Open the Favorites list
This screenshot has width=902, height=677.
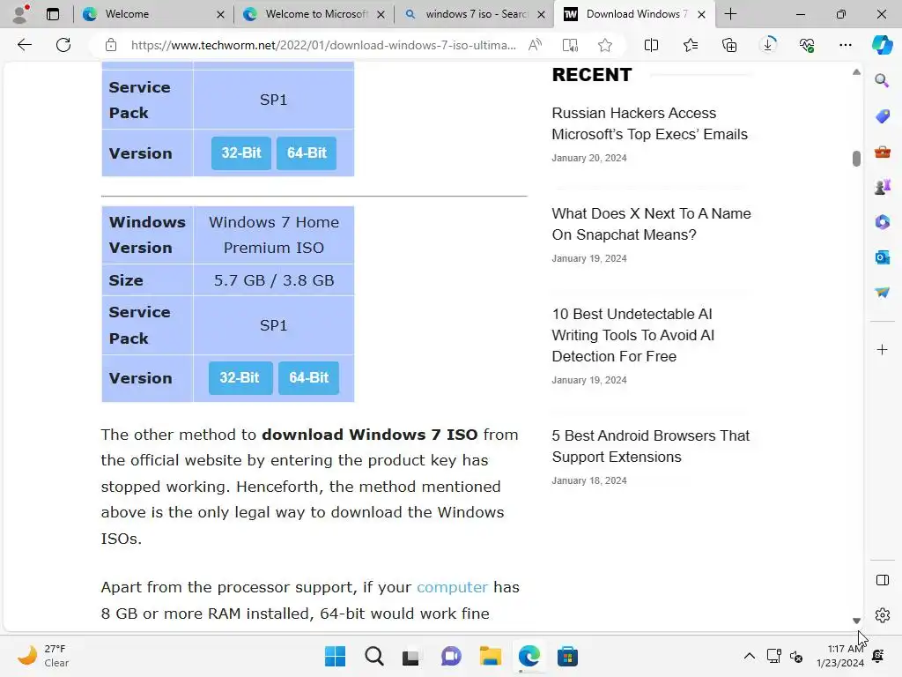(691, 45)
